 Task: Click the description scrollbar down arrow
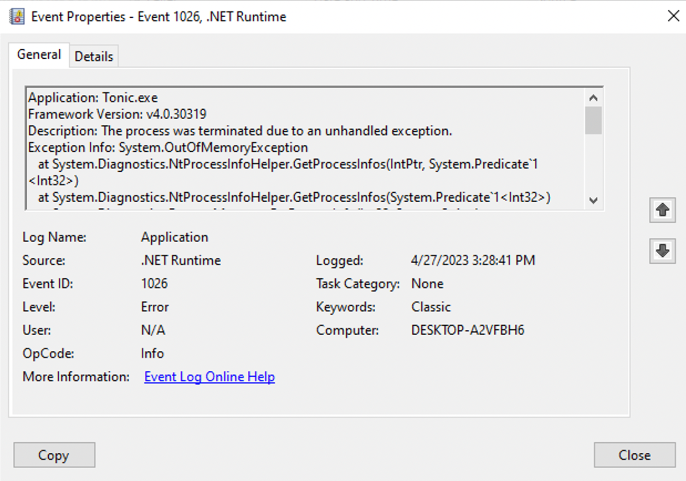[x=593, y=201]
